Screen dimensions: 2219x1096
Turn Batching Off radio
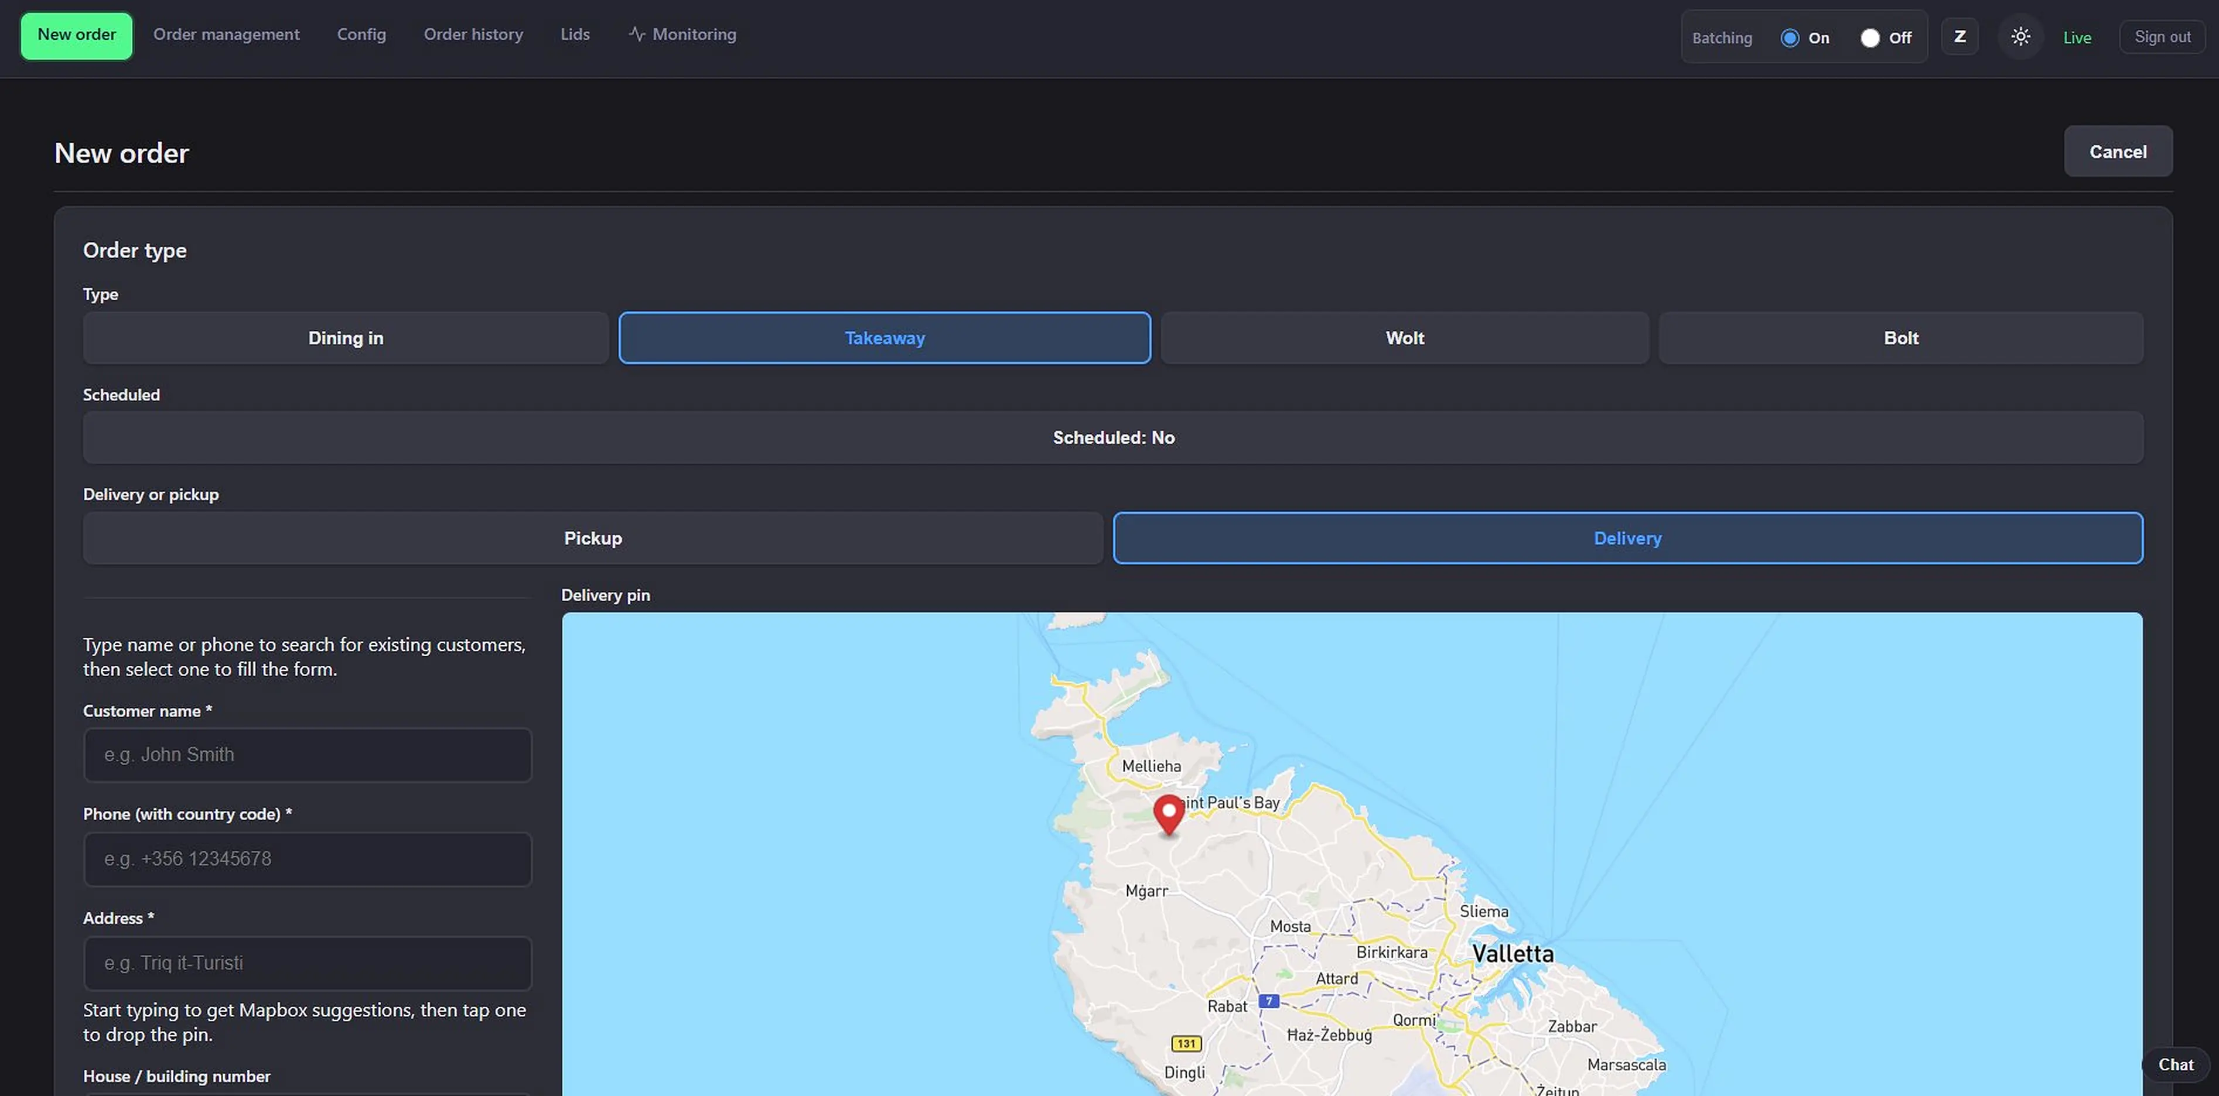click(1870, 38)
